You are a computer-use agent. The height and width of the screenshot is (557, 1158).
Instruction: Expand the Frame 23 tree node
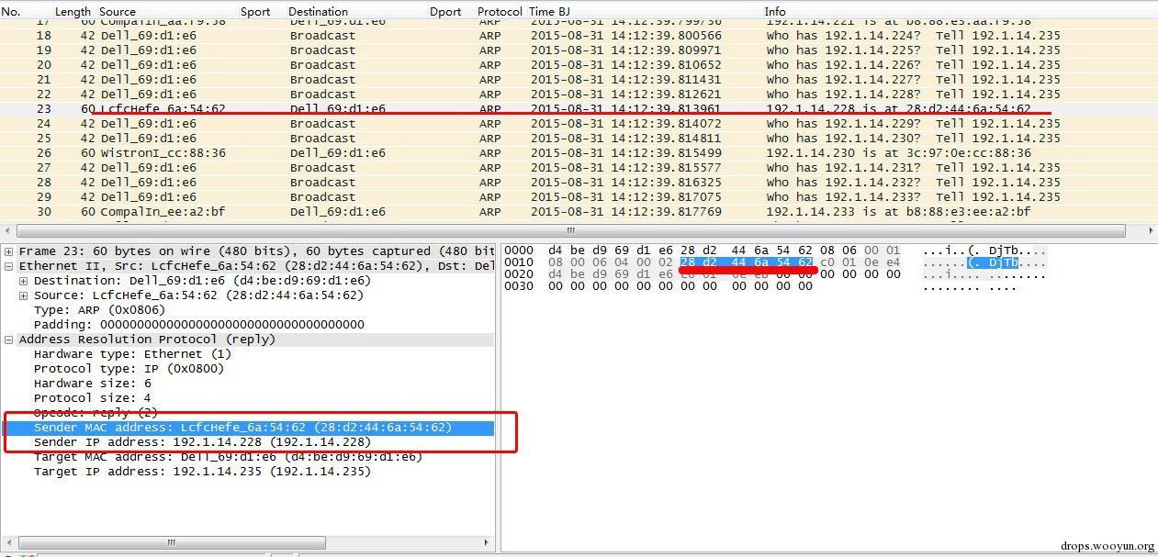coord(9,251)
